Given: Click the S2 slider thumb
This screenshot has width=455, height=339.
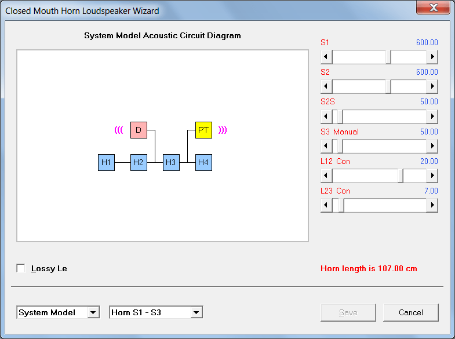Looking at the screenshot, I should 388,86.
